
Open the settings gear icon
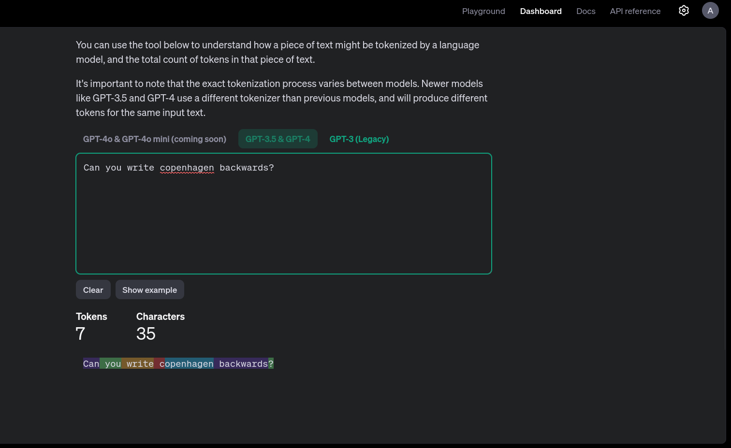(684, 11)
